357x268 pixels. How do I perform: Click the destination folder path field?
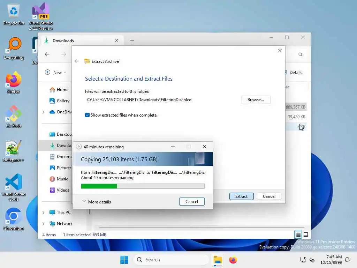[139, 100]
